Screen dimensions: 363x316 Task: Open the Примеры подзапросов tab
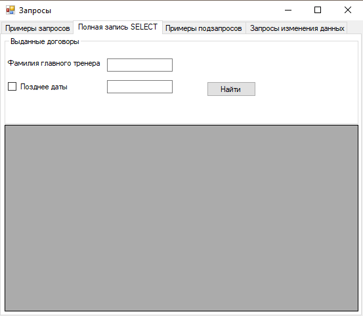203,28
